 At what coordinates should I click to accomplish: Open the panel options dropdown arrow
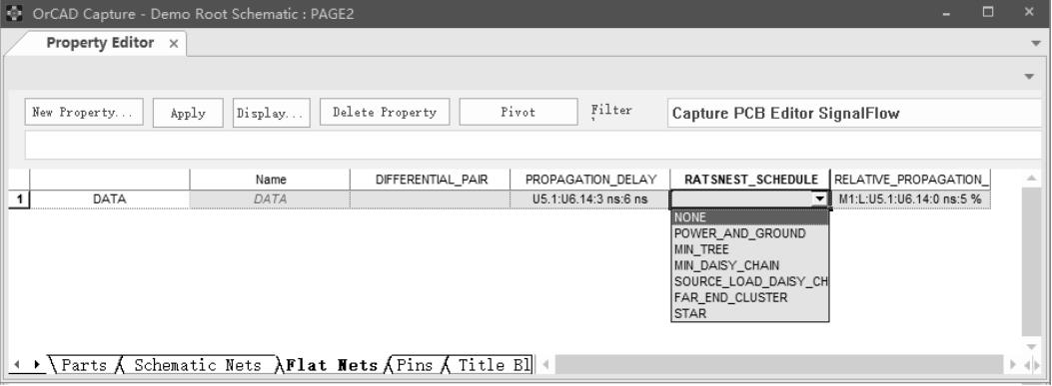(1030, 77)
